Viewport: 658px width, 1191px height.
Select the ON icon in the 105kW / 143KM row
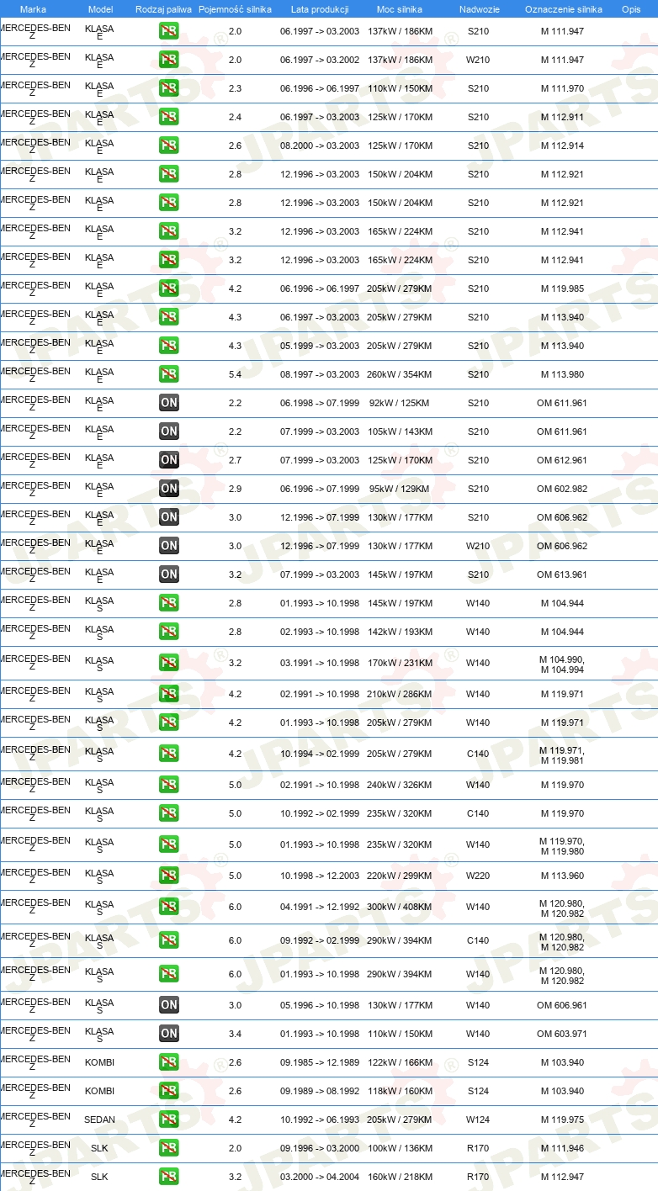(x=169, y=431)
